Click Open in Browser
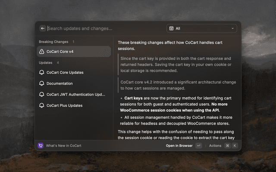Screen dimensions: 276x172 click(x=179, y=146)
